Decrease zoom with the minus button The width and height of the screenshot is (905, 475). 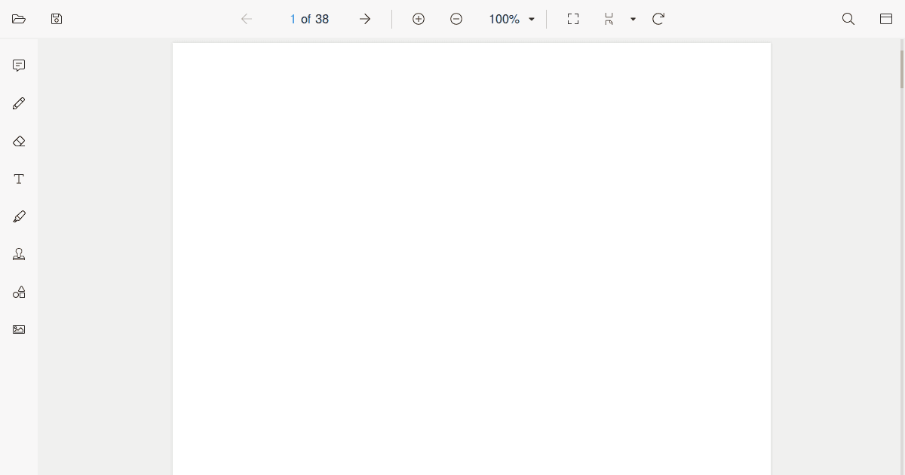(456, 19)
